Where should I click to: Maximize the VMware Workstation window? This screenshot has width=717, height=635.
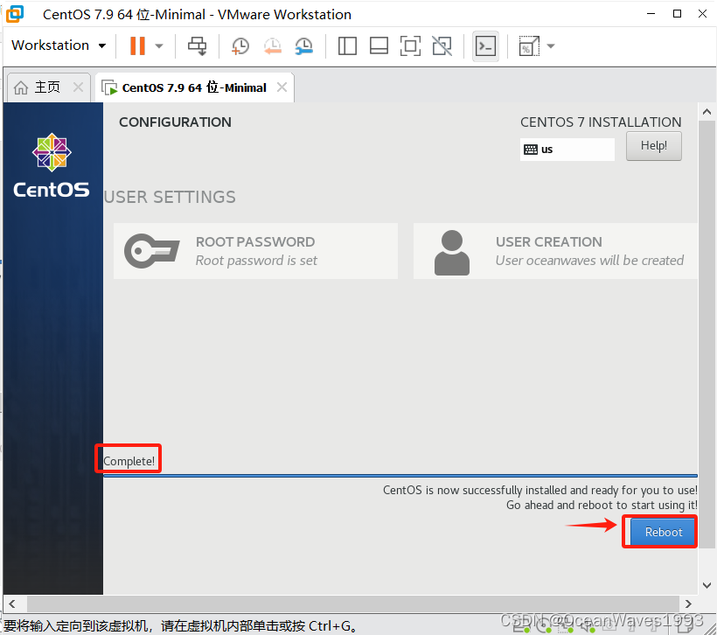pyautogui.click(x=678, y=14)
